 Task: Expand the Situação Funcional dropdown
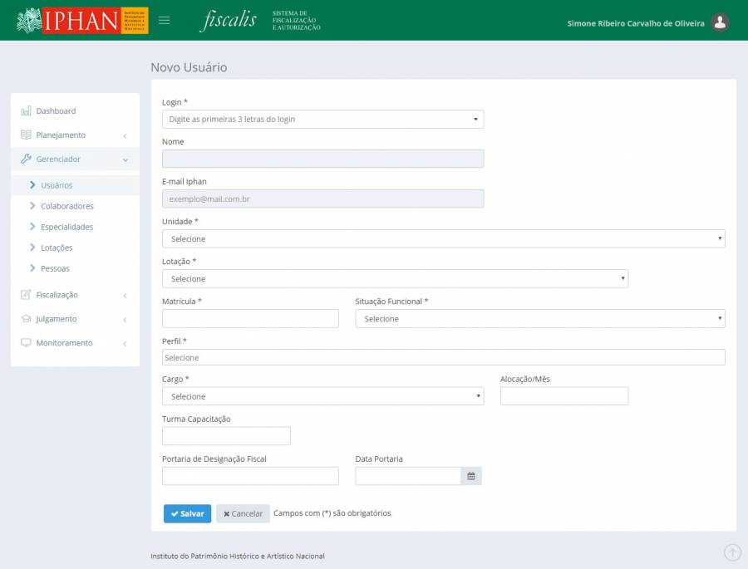pos(539,319)
